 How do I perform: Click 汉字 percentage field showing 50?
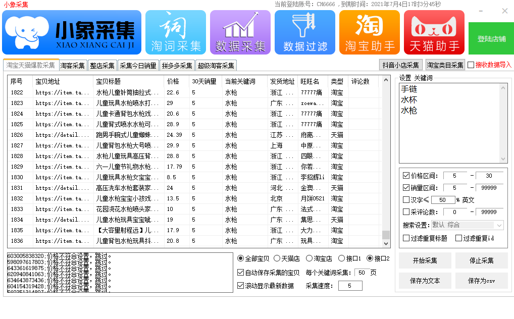pyautogui.click(x=443, y=200)
